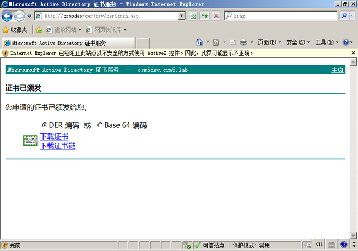
Task: Open the 建议网站 suggested sites link
Action: (64, 30)
